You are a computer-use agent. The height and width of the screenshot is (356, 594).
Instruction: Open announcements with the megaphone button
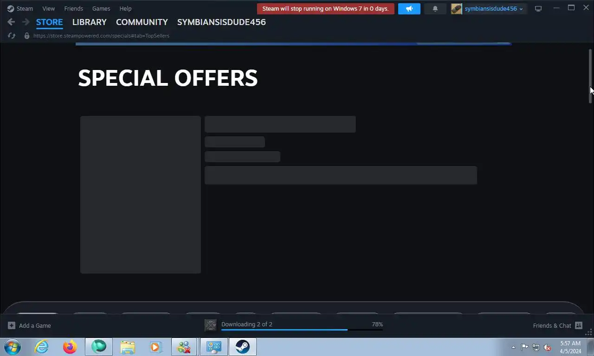[x=409, y=8]
